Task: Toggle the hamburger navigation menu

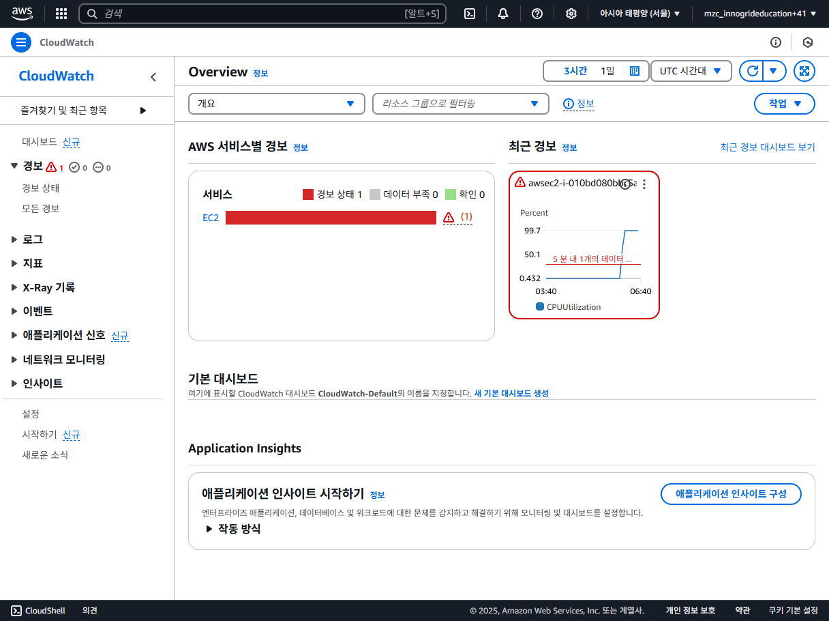Action: point(21,42)
